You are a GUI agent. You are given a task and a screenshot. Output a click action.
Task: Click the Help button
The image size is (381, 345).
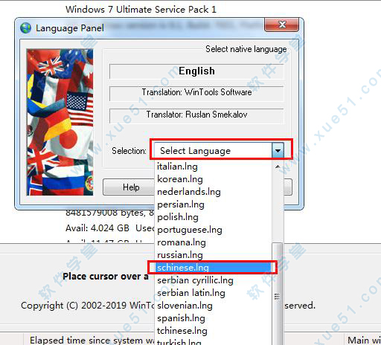click(131, 187)
